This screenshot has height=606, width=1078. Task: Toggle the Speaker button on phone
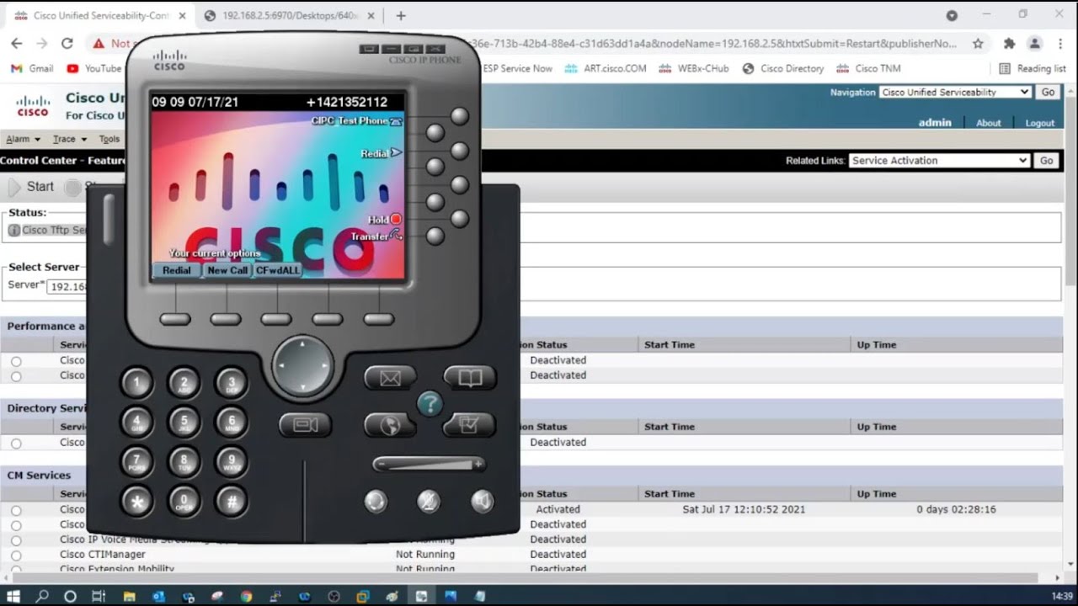coord(482,502)
